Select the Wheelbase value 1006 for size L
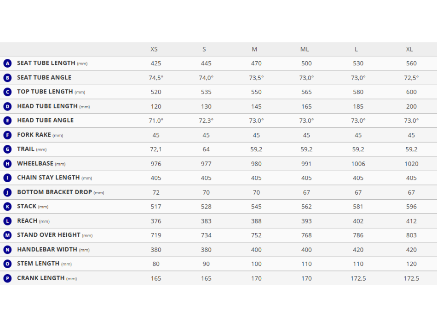Viewport: 437px width, 328px height. tap(358, 164)
